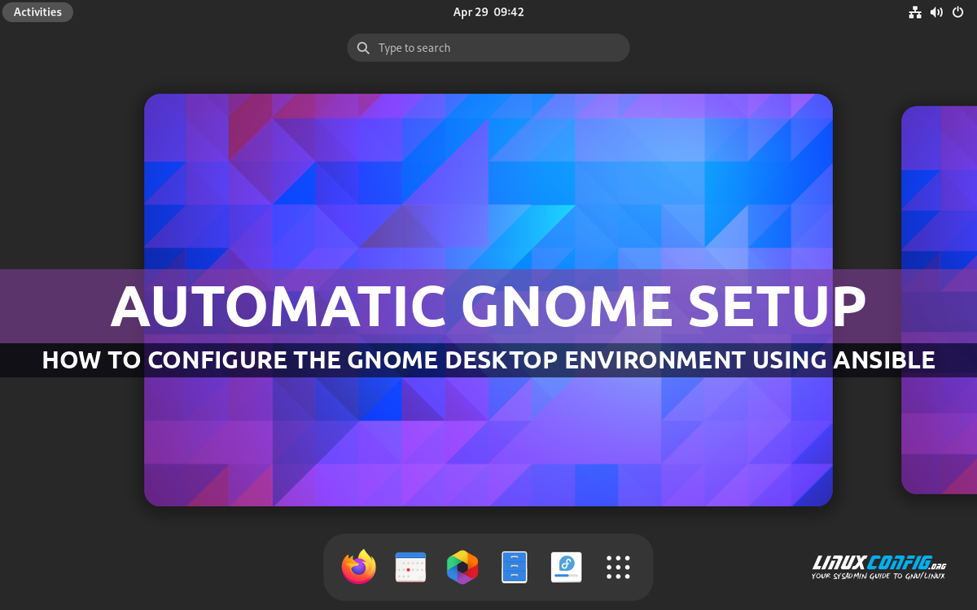Open the Files manager icon in the dash

[515, 567]
